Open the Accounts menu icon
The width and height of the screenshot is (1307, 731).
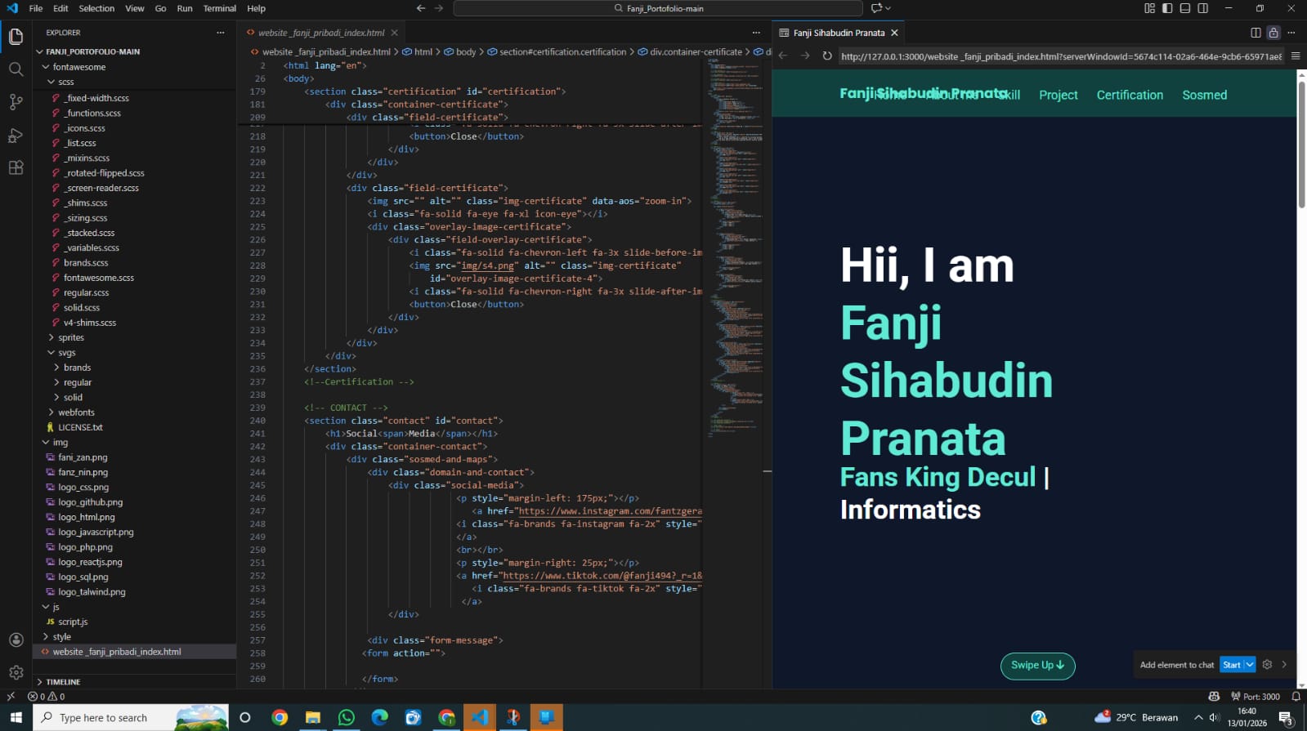point(16,640)
